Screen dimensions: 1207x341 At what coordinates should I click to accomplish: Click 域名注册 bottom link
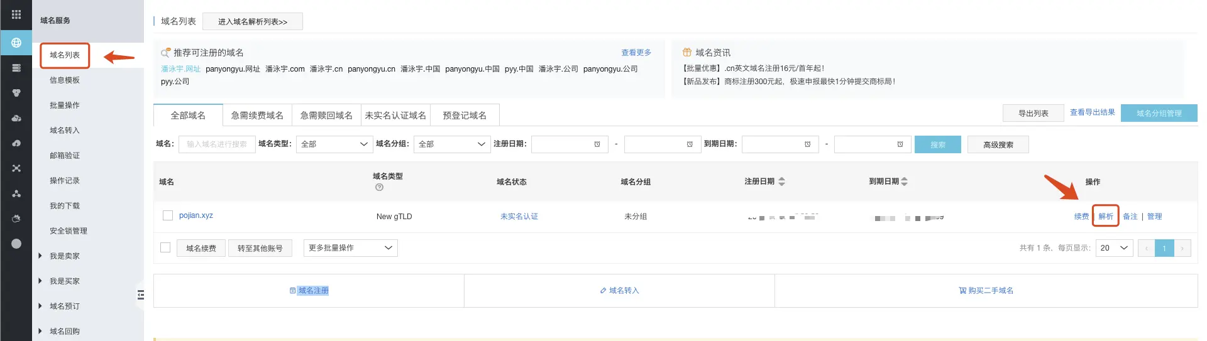click(x=309, y=291)
